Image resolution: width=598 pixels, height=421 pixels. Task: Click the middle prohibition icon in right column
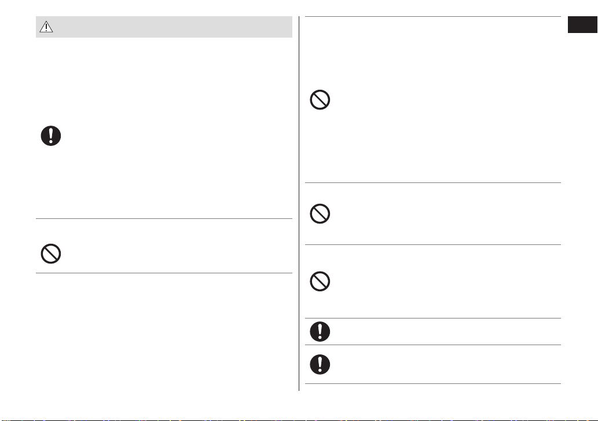point(320,214)
